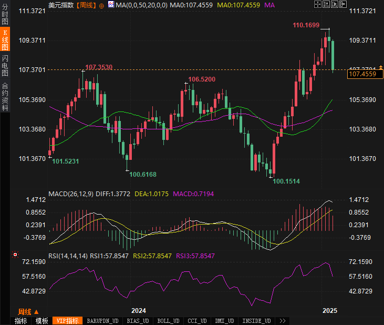Click the orange alert arrow above price tag

click(381, 67)
